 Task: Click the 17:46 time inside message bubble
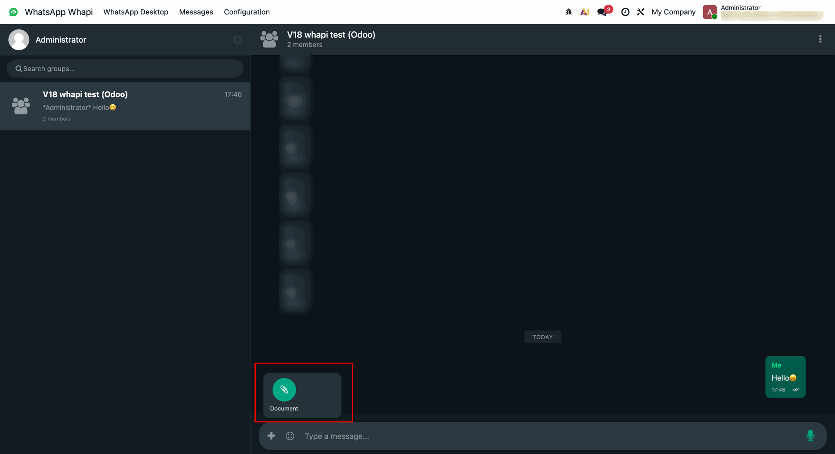click(x=778, y=390)
